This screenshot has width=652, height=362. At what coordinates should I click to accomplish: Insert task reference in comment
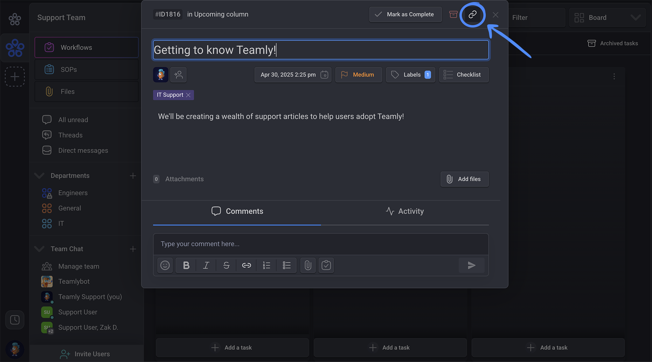[326, 265]
